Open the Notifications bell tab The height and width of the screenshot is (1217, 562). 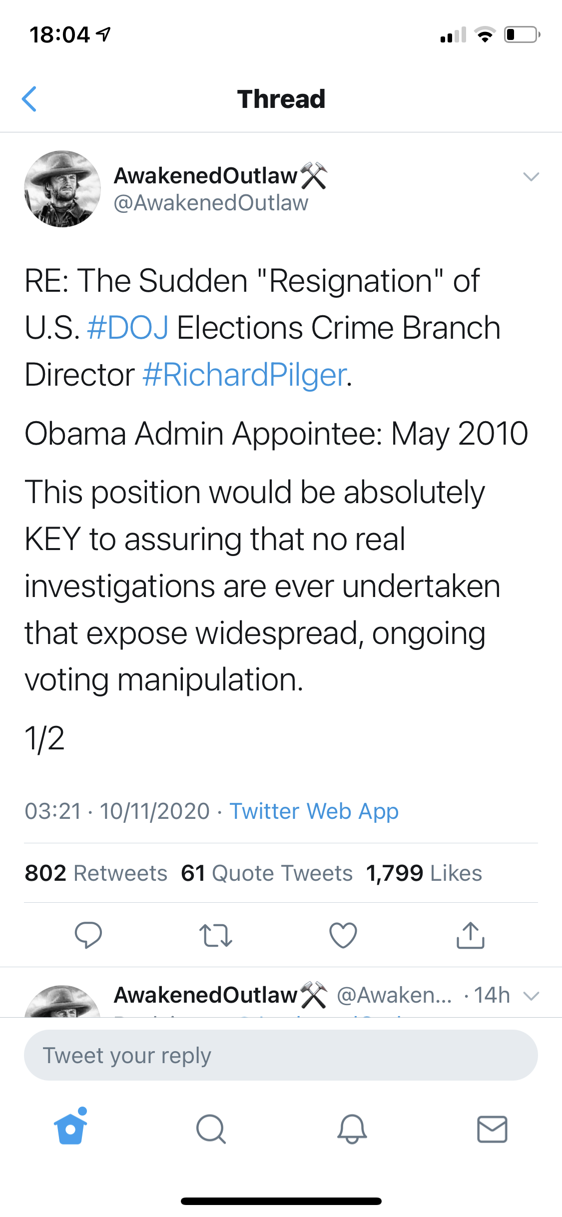(x=352, y=1129)
